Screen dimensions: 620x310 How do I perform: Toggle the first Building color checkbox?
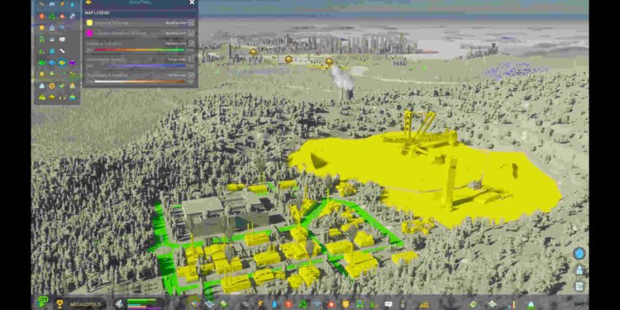click(x=191, y=23)
